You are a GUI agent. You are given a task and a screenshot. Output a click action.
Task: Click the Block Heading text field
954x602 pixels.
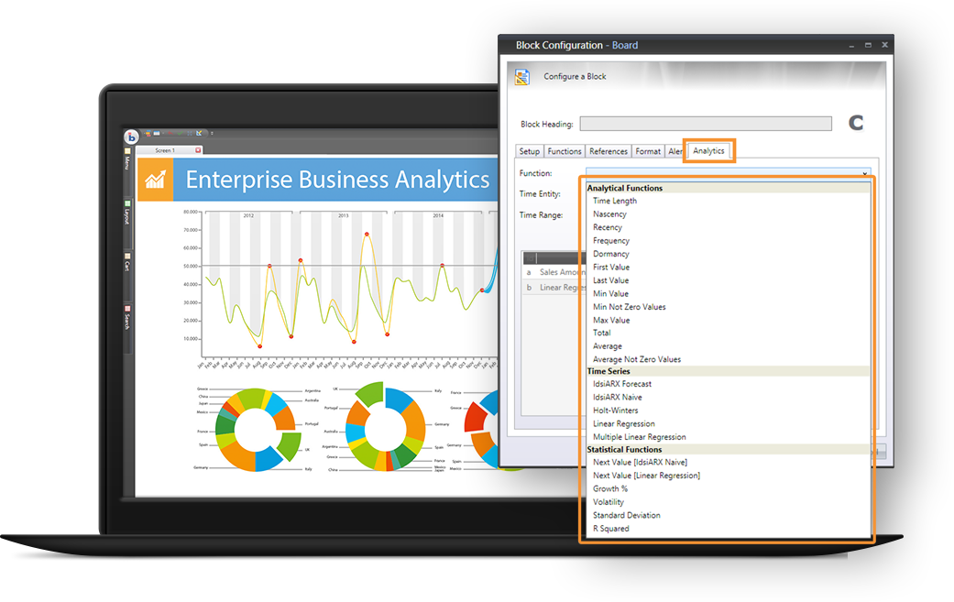(705, 124)
